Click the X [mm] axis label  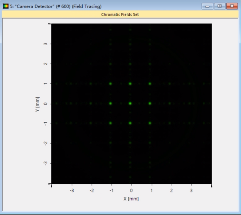pos(131,199)
